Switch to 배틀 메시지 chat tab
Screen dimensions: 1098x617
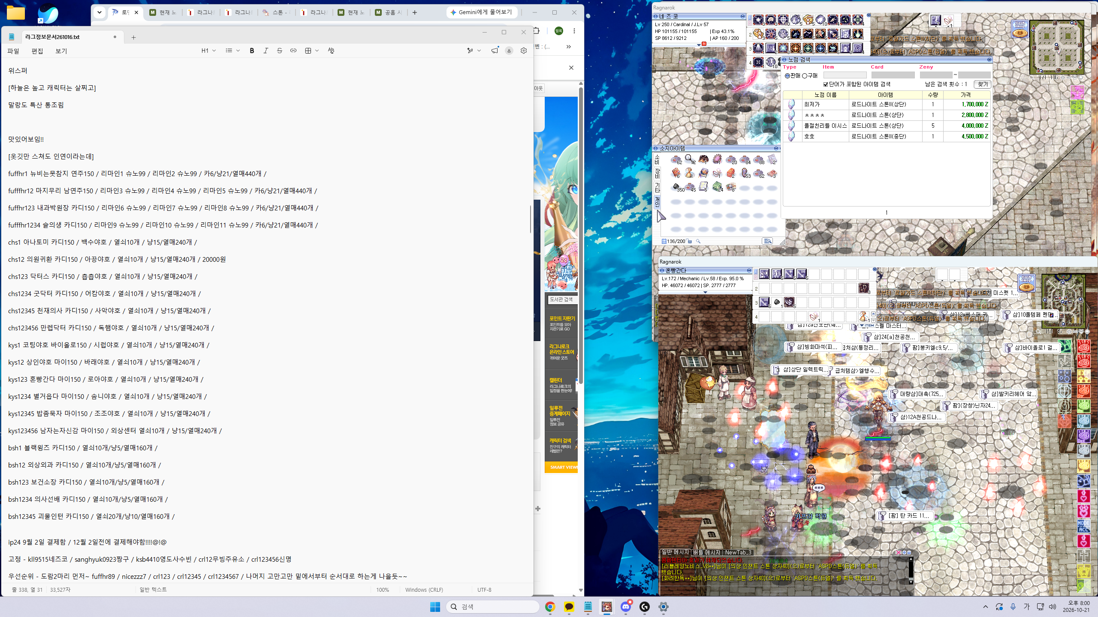[x=706, y=553]
